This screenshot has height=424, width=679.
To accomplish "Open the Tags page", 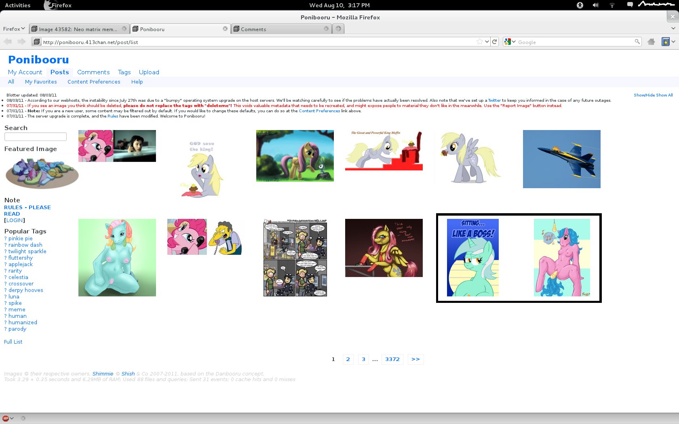I will point(124,72).
